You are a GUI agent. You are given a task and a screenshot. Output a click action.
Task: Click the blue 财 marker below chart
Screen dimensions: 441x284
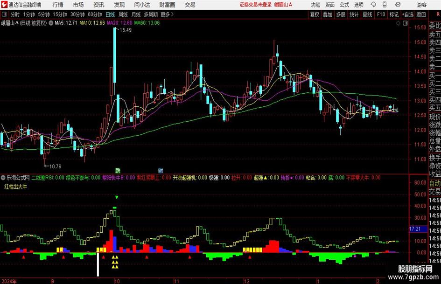161,170
